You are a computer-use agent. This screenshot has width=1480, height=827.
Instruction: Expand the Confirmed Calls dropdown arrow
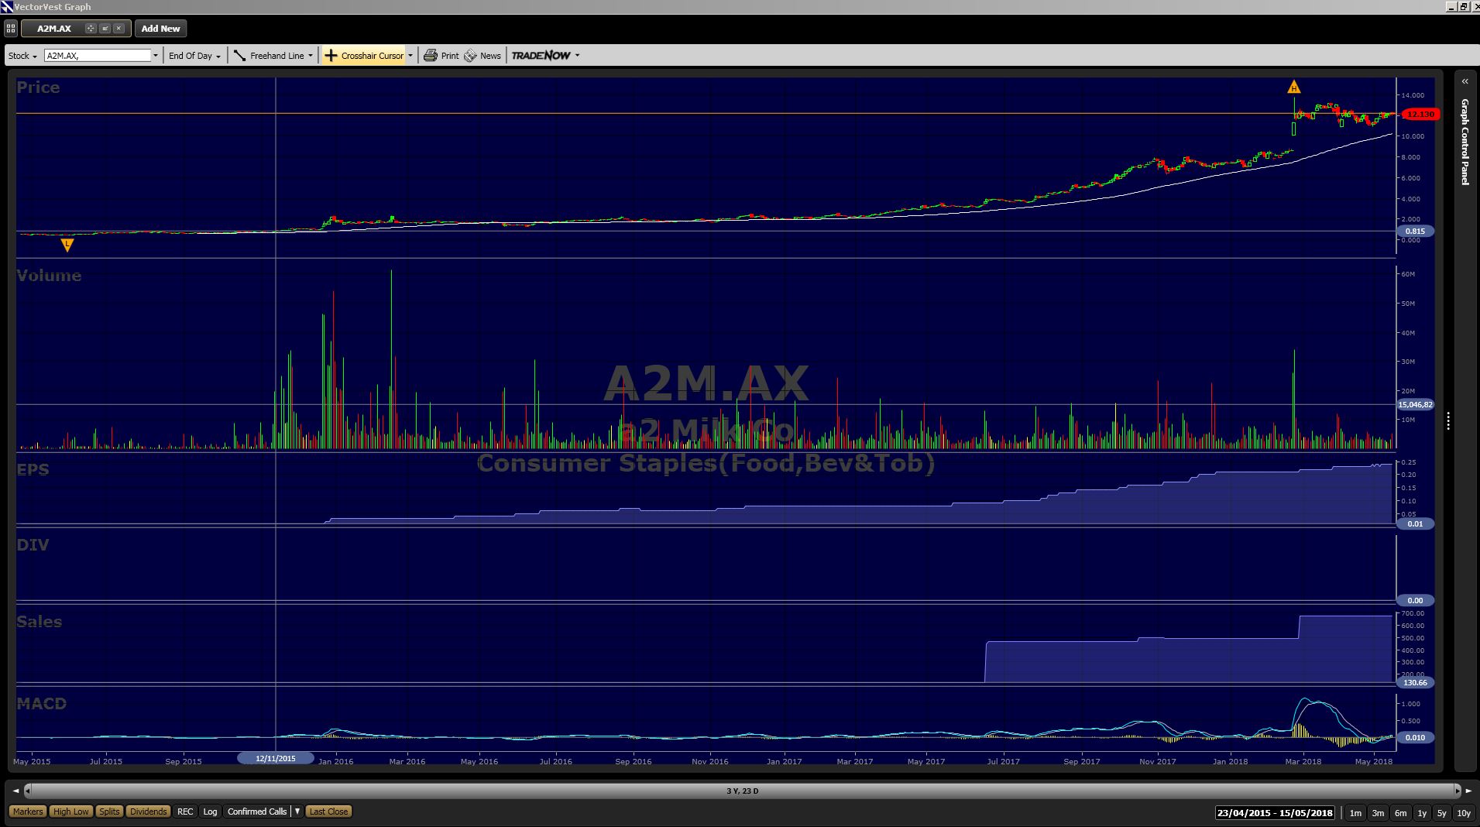coord(297,812)
